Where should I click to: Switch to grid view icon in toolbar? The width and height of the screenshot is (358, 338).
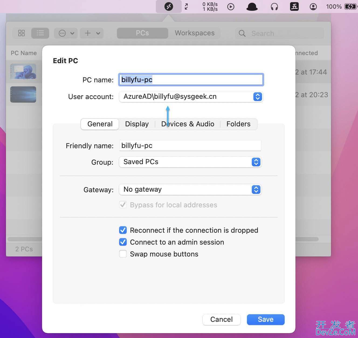(x=22, y=33)
